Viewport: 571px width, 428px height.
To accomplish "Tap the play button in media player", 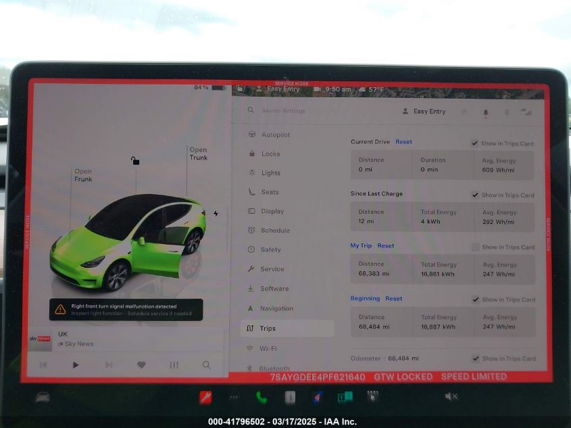I will point(76,364).
